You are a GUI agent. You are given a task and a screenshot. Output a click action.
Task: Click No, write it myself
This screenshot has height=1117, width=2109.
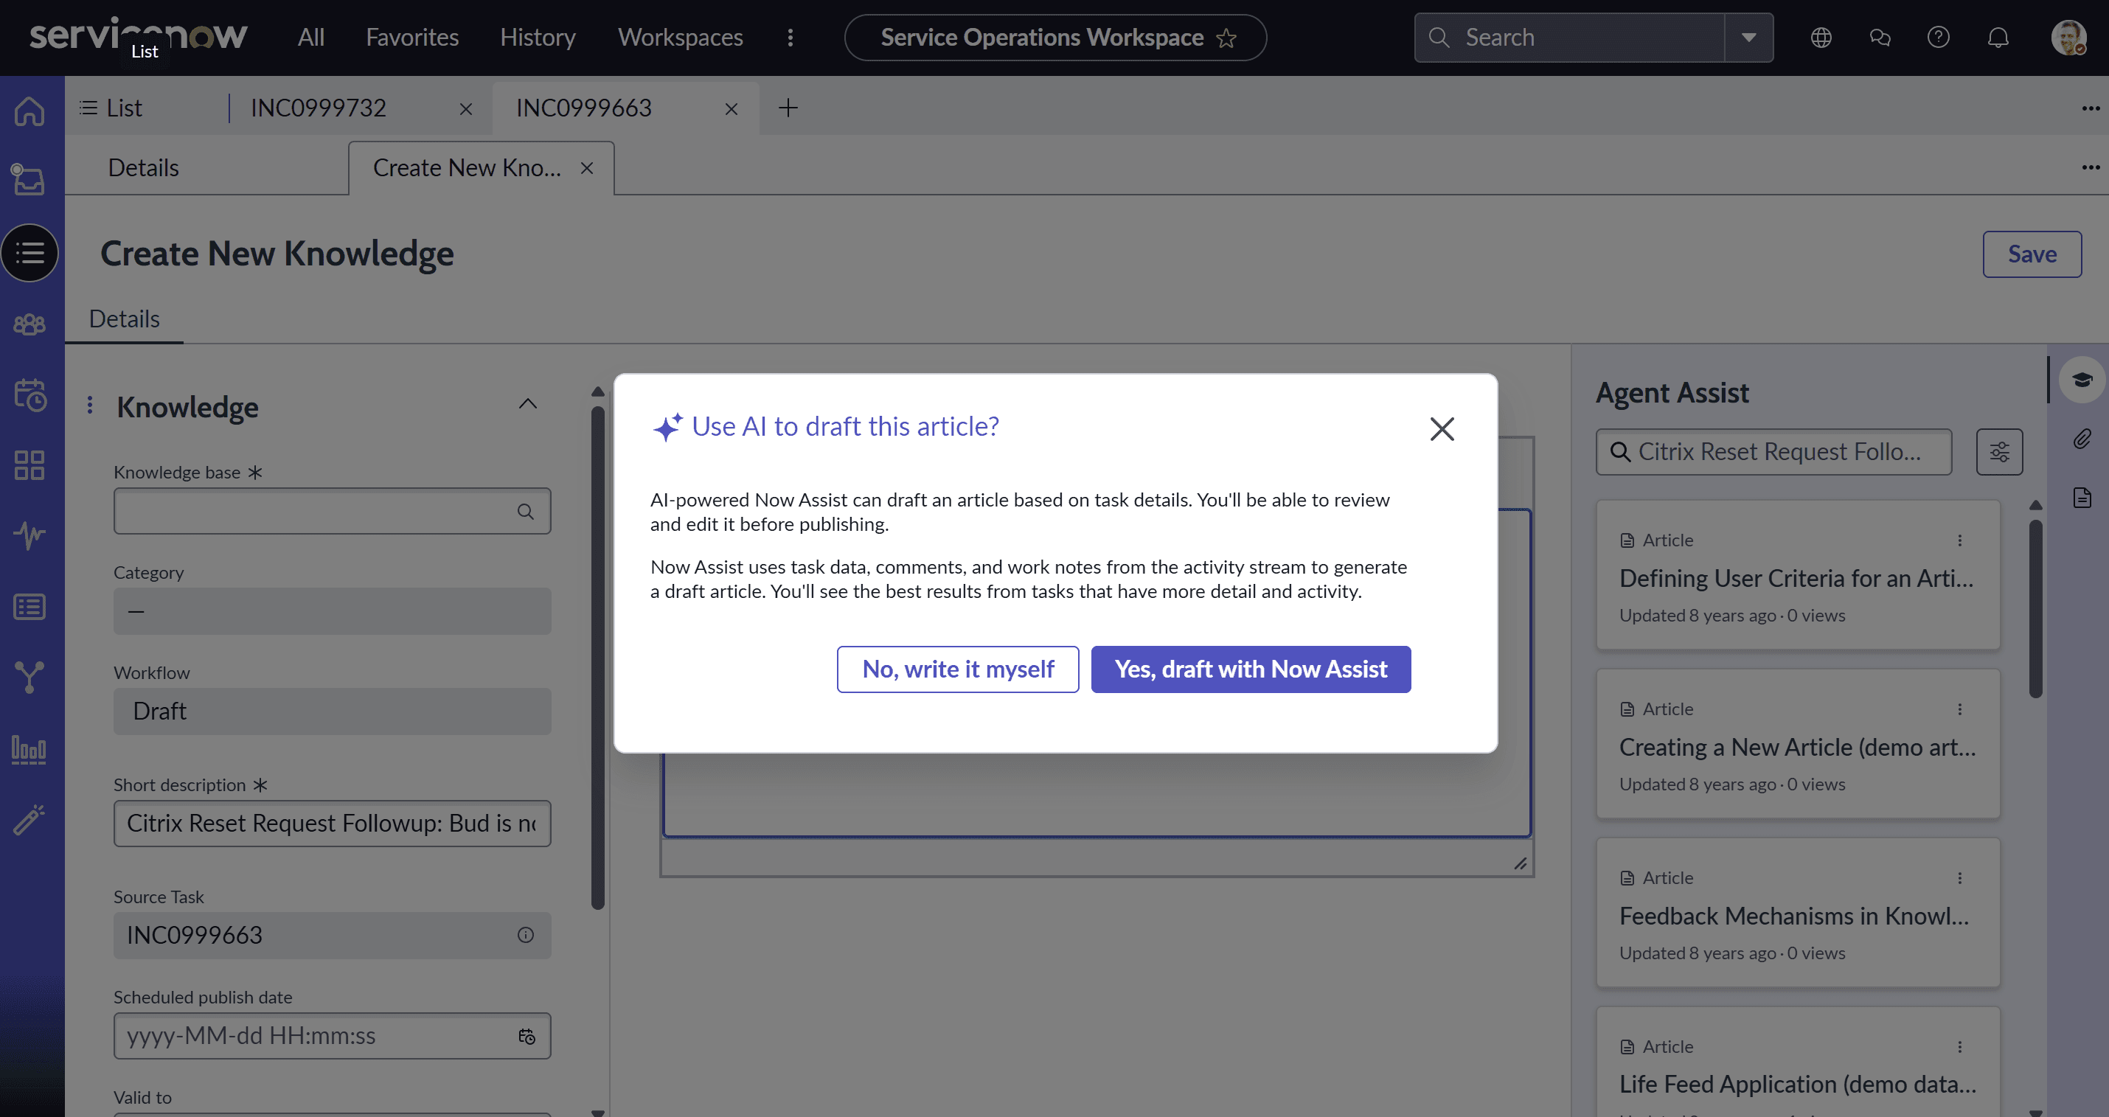(x=957, y=669)
